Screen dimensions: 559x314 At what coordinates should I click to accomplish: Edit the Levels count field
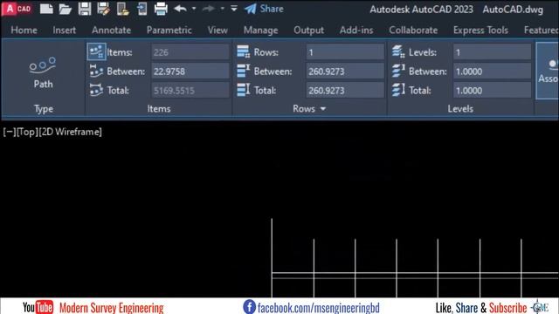tap(492, 52)
